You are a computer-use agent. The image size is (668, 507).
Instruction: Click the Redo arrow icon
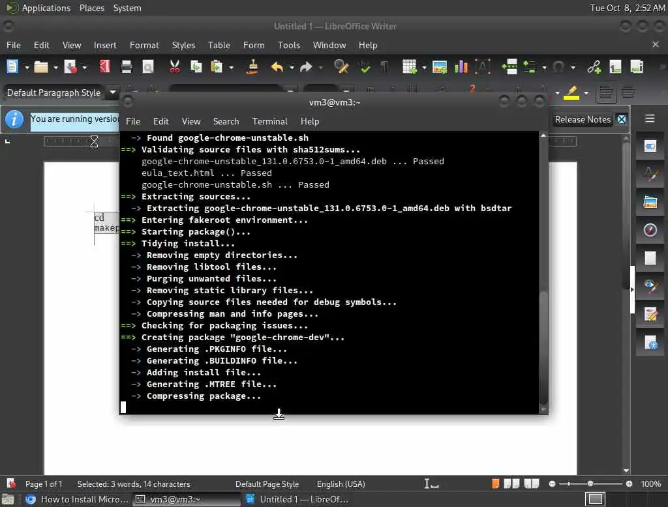tap(306, 67)
